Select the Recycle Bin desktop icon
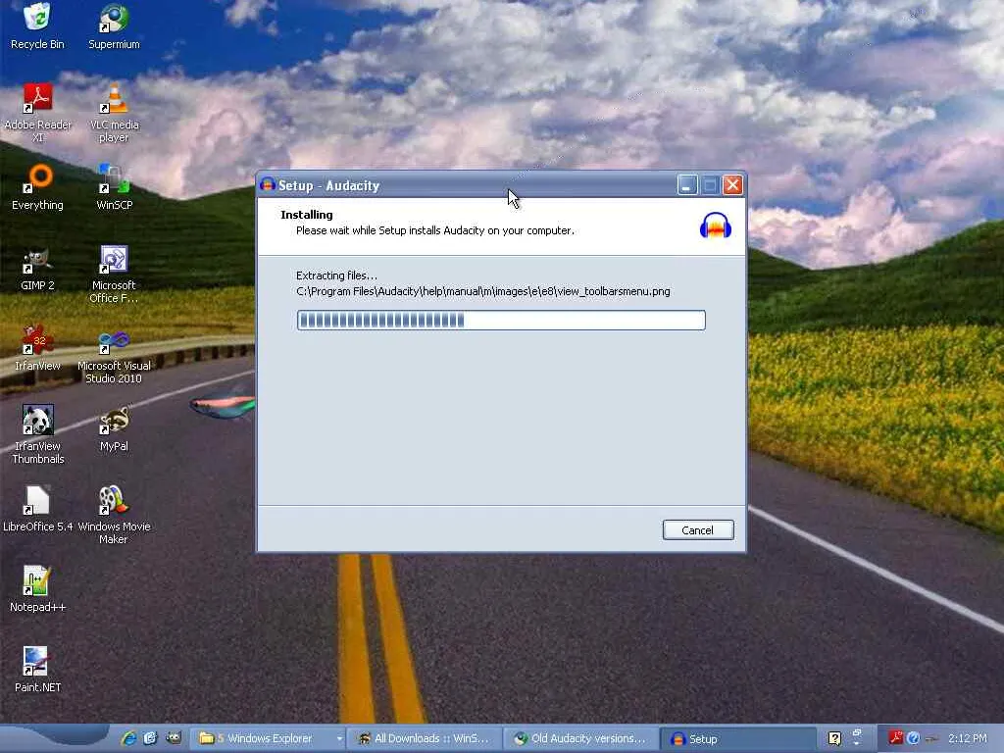1004x753 pixels. [x=37, y=26]
